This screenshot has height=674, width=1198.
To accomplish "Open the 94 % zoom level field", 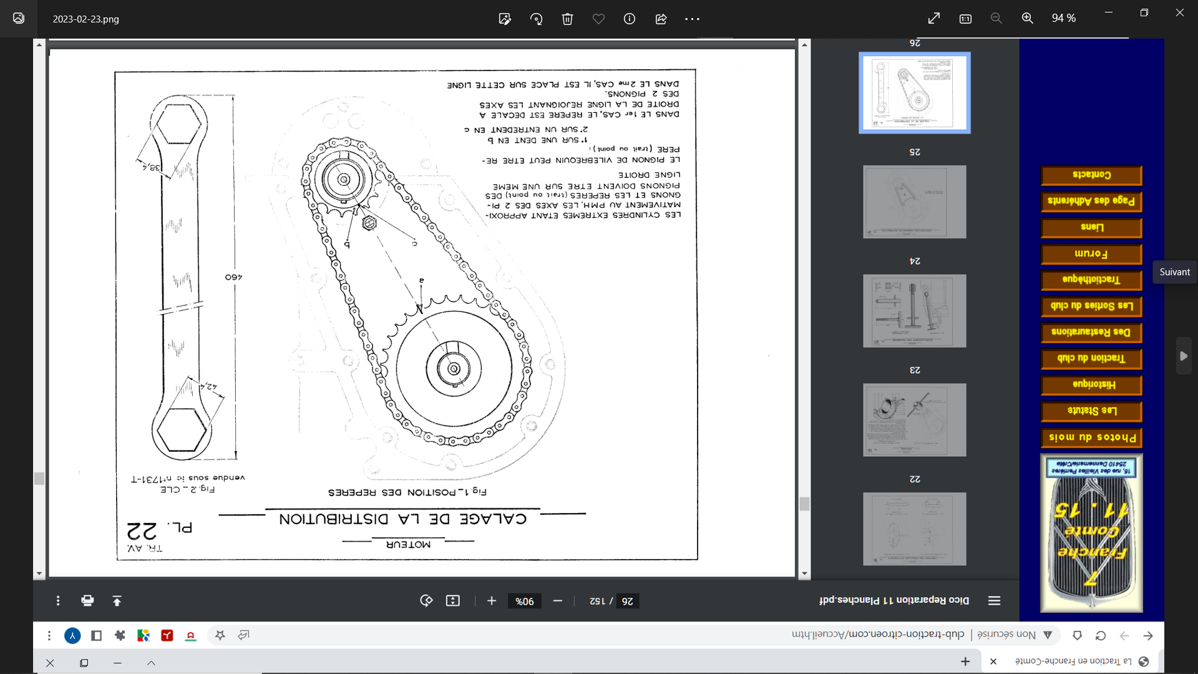I will (x=1064, y=19).
